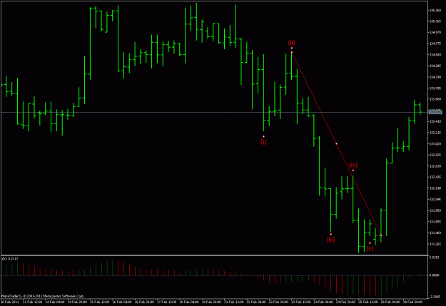The width and height of the screenshot is (446, 306).
Task: Click the 17 Feb 12:00 time label
Action: (x=166, y=302)
